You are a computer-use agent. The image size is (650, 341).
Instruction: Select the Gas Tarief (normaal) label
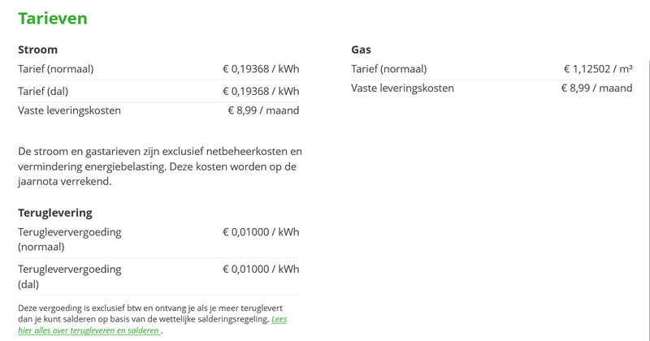(388, 69)
